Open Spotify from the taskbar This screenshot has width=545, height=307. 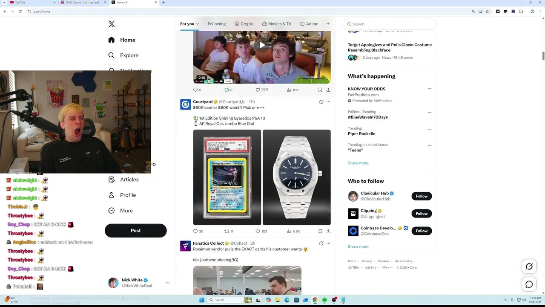click(324, 300)
